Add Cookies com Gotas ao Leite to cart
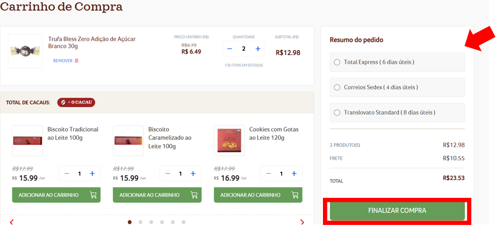The height and width of the screenshot is (233, 500). coord(258,195)
